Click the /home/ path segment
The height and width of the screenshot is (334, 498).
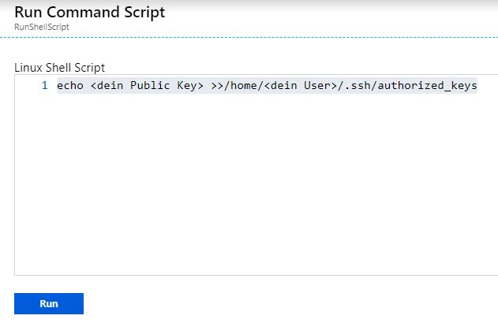pyautogui.click(x=242, y=85)
